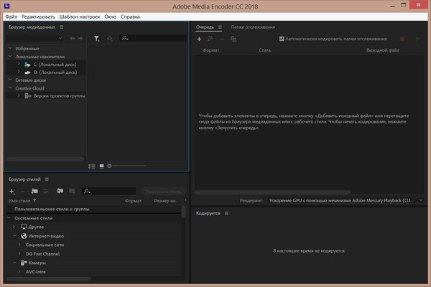Collapse the Интернет-видео preset group
Screen dimensions: 431x287
[13, 235]
